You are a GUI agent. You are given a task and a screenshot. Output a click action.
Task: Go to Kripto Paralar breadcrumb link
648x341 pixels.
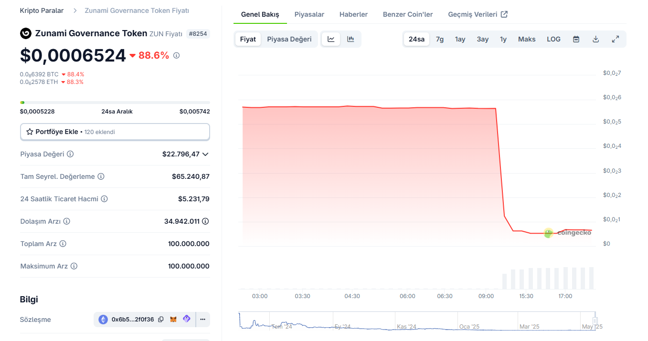[42, 10]
